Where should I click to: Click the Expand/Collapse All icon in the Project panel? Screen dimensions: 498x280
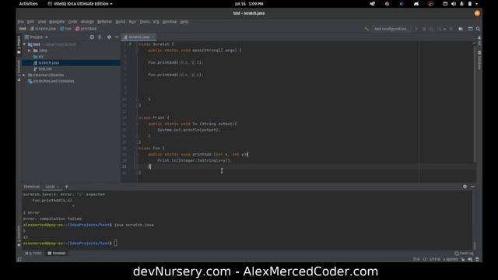pos(100,37)
